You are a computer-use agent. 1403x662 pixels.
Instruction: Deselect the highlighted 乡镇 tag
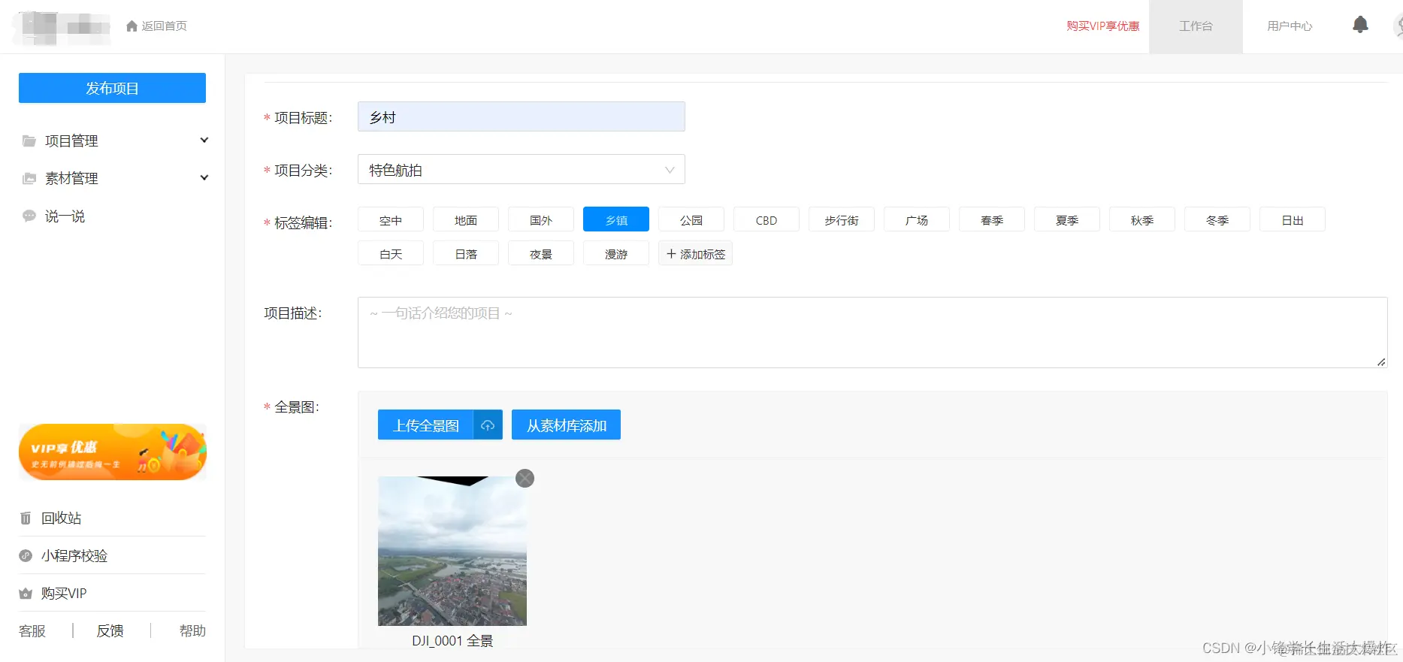point(616,219)
